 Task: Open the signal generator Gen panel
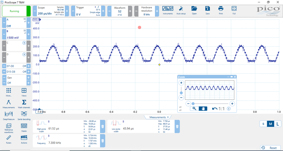point(16,78)
